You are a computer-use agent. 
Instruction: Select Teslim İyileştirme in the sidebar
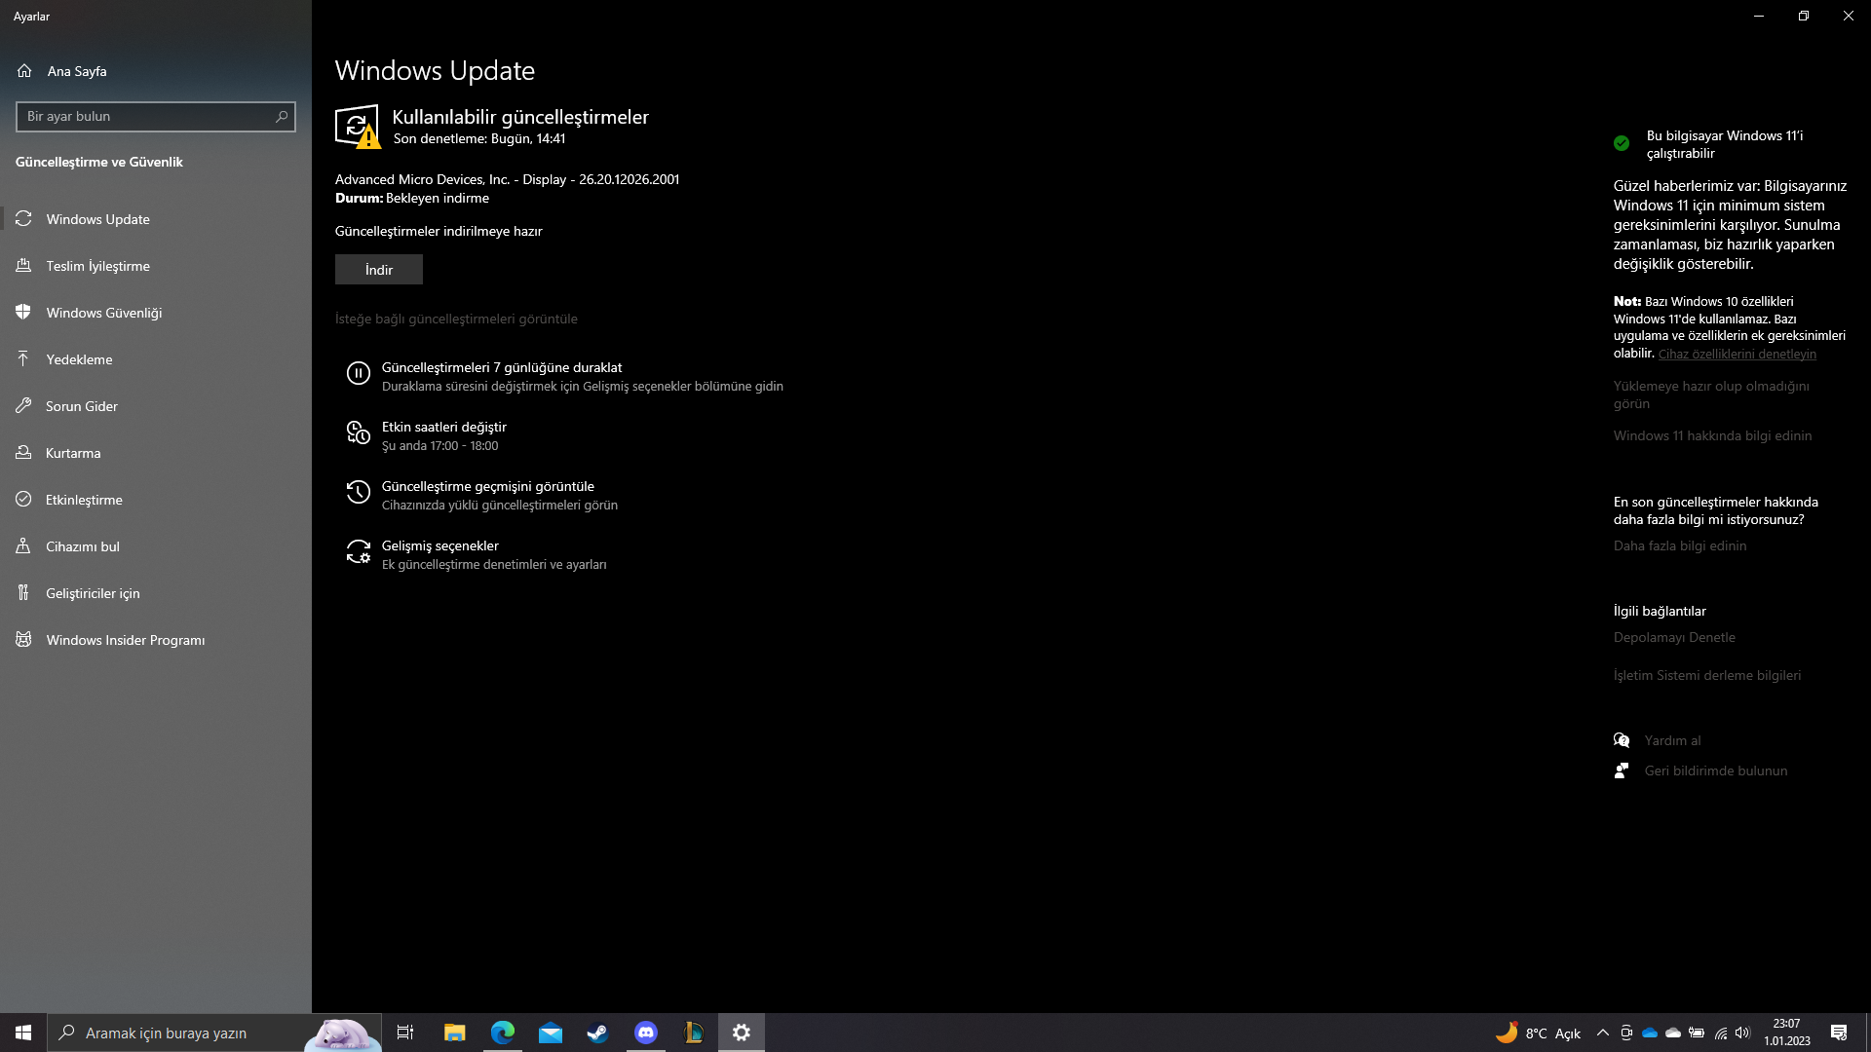[97, 266]
